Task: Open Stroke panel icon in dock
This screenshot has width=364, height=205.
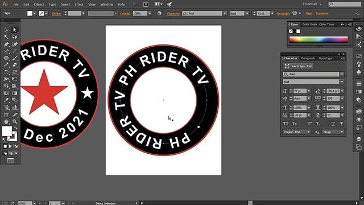Action: pyautogui.click(x=359, y=84)
